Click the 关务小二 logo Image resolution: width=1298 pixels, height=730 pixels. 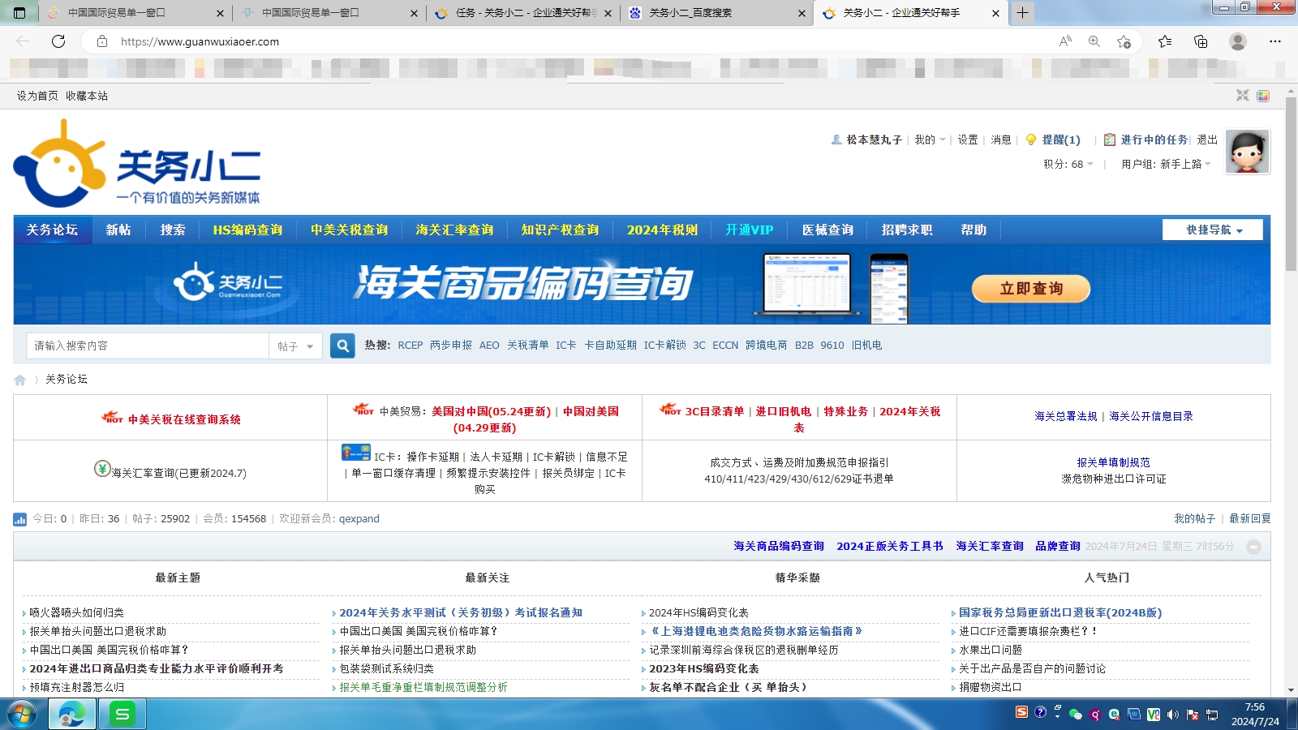(137, 164)
